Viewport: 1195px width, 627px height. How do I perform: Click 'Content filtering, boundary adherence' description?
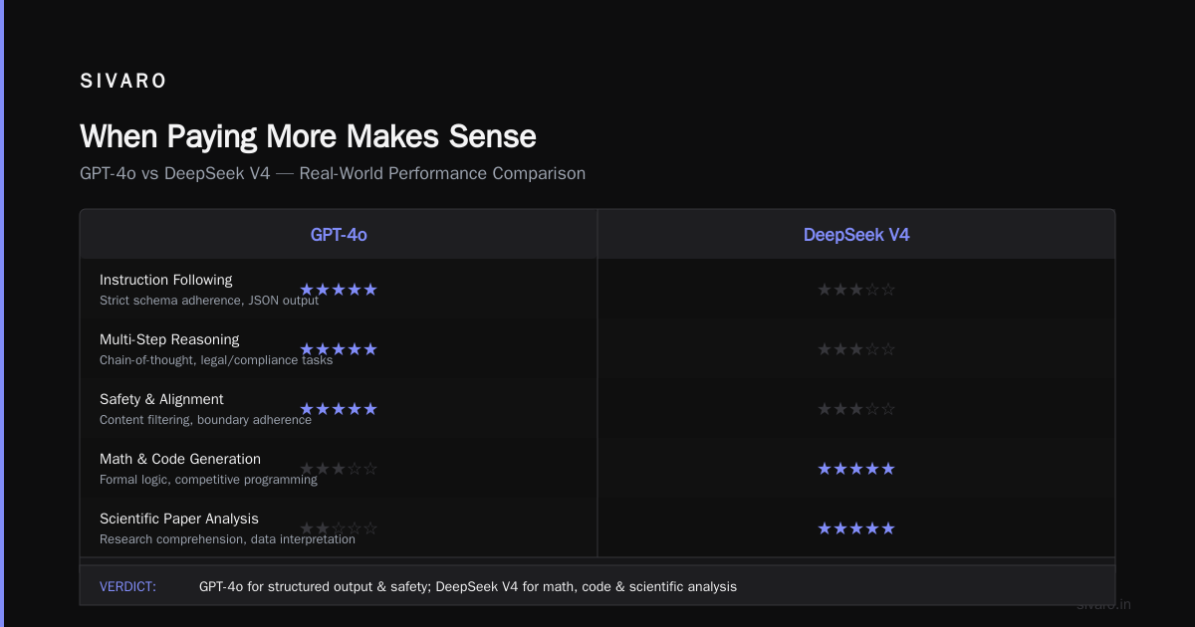pos(205,420)
